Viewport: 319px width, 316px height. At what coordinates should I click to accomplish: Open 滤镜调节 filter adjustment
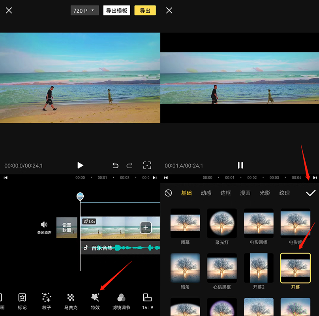click(x=121, y=301)
